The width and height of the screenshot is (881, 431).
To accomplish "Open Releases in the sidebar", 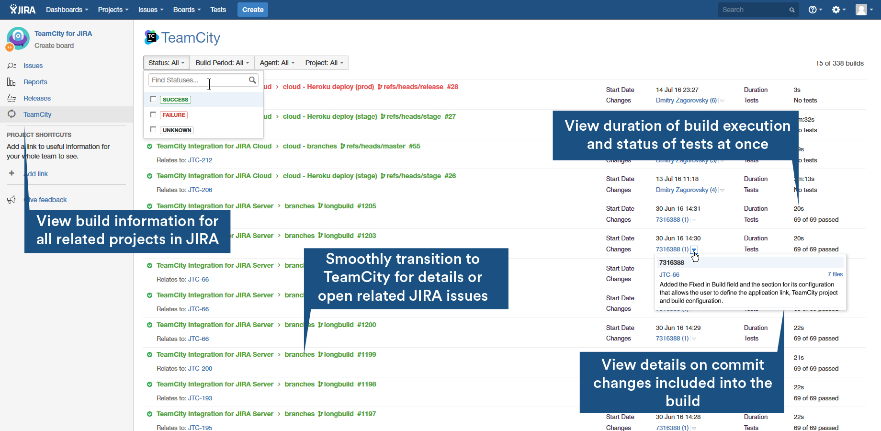I will [x=37, y=98].
